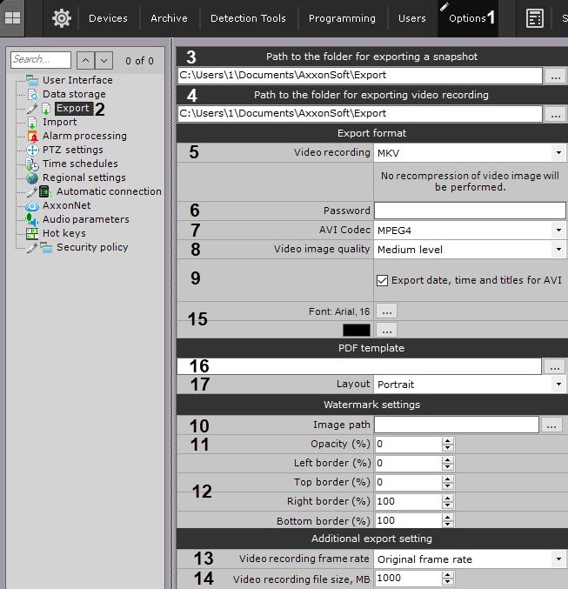
Task: Click the AxxonNet cloud icon
Action: (32, 205)
